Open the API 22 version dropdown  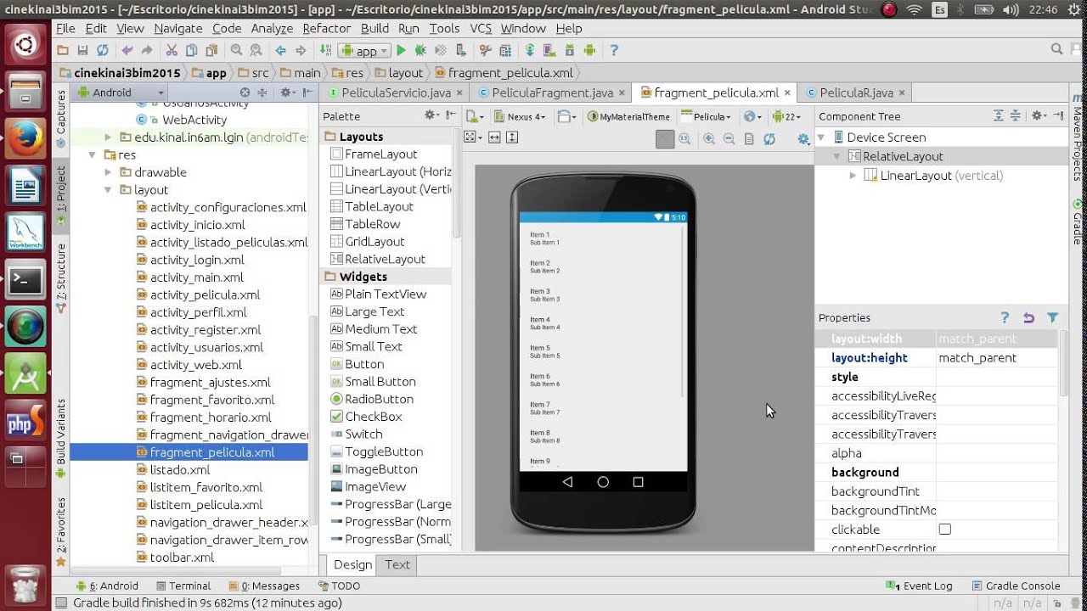786,116
